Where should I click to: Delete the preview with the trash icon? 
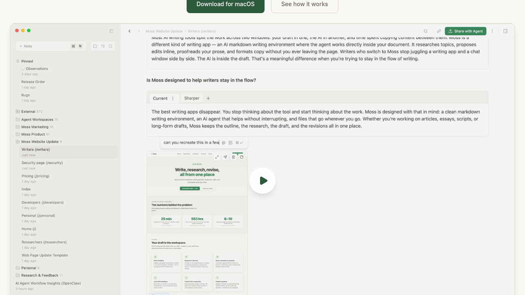pos(233,157)
